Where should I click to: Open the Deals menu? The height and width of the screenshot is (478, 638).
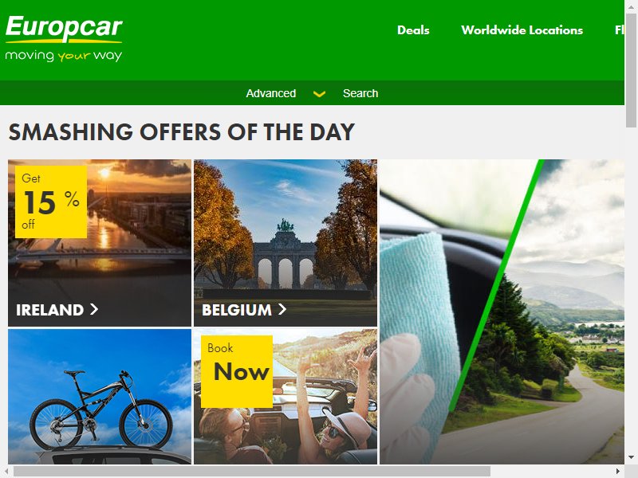[413, 30]
